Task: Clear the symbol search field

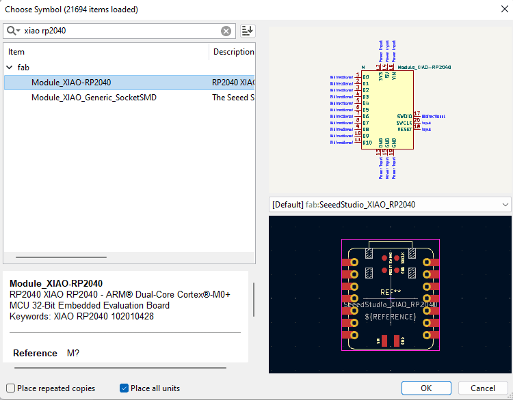Action: coord(226,31)
